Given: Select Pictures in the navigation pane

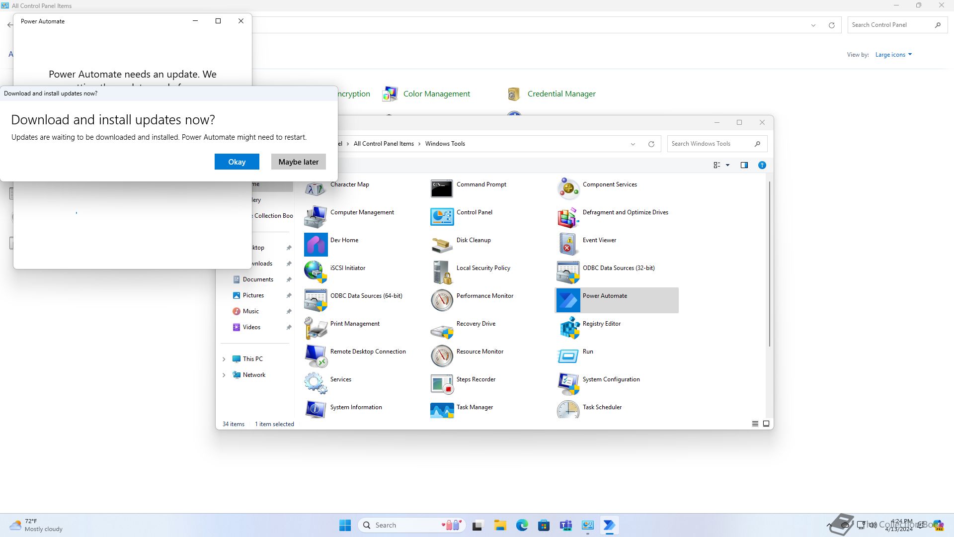Looking at the screenshot, I should click(253, 295).
